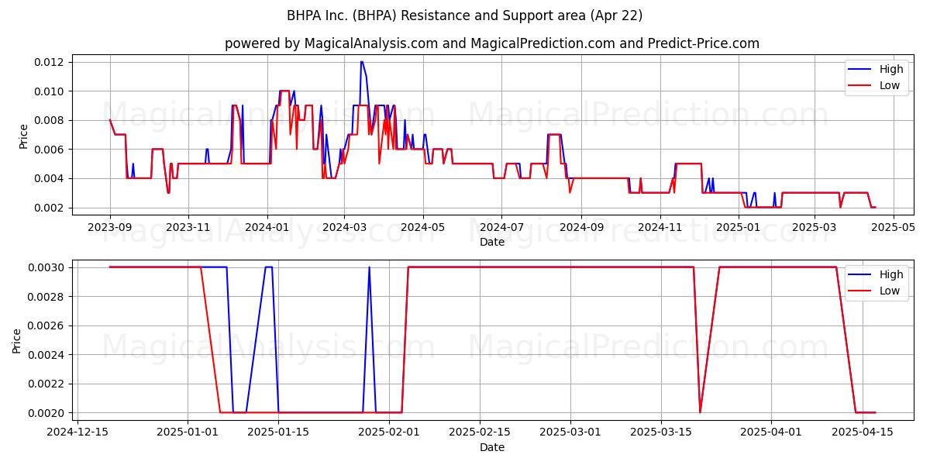
Task: Click the '2025-03' x-axis label
Action: coord(814,227)
